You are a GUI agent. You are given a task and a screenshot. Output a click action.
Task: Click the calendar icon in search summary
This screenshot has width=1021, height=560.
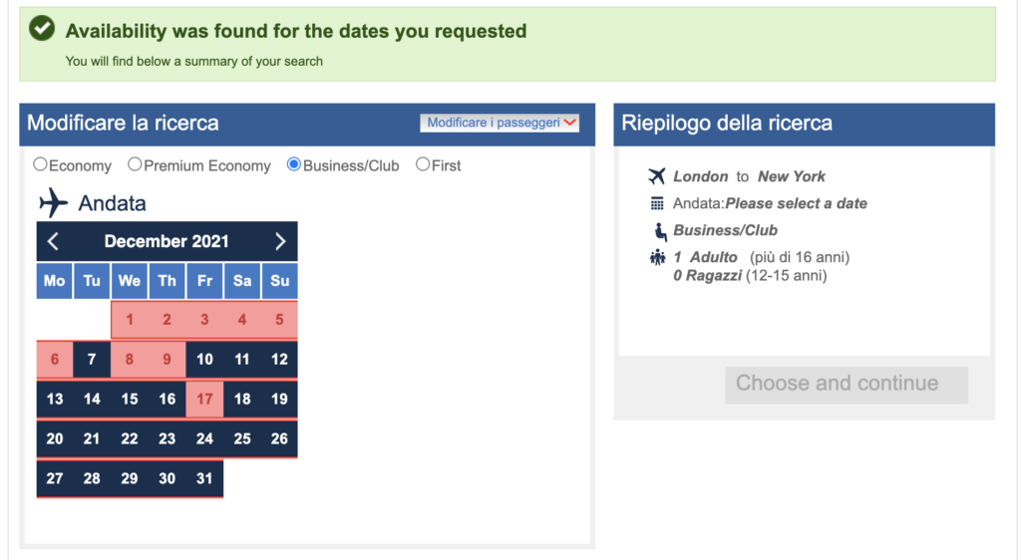click(657, 203)
